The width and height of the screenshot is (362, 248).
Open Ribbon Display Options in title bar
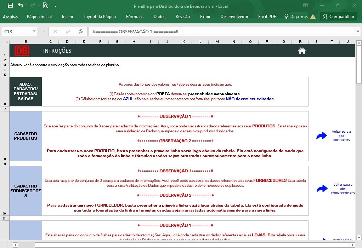click(x=305, y=5)
